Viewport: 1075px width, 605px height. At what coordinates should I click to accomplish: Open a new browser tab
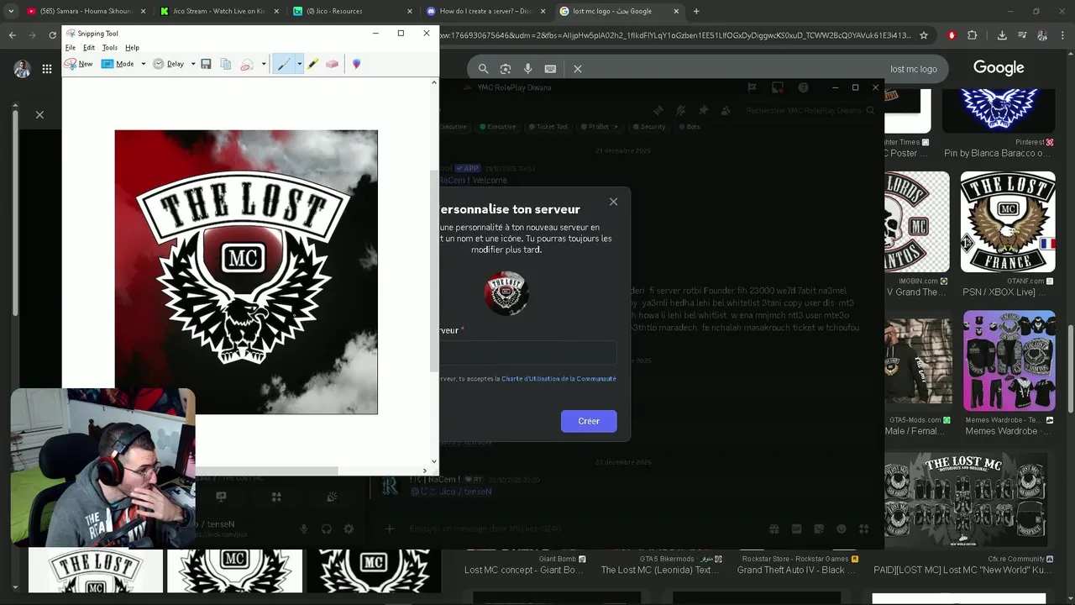[696, 11]
